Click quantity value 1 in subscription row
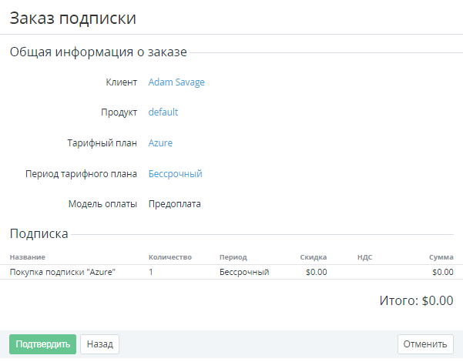This screenshot has width=463, height=362. [151, 272]
